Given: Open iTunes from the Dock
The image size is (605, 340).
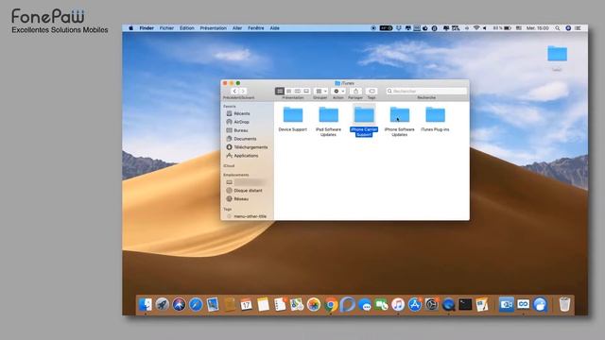Looking at the screenshot, I should (x=398, y=304).
